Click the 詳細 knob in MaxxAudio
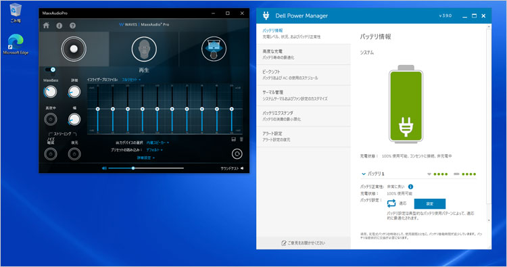Viewport: 507px width, 267px height. click(74, 92)
